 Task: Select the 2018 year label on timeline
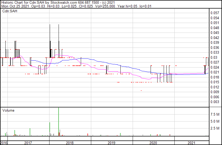pos(70,143)
